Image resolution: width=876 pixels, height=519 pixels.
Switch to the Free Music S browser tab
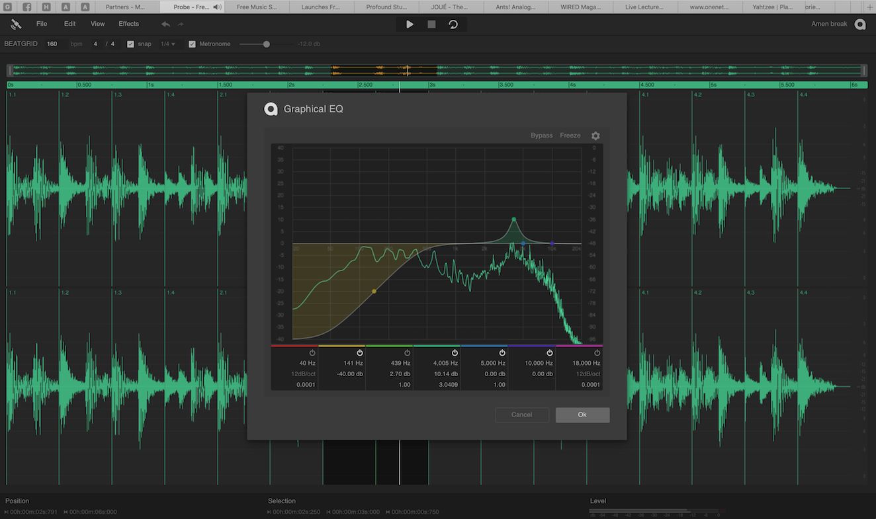coord(257,7)
